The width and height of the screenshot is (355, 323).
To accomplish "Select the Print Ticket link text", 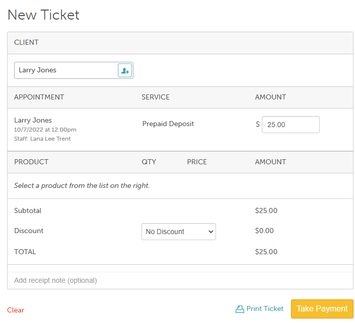I will pyautogui.click(x=265, y=309).
